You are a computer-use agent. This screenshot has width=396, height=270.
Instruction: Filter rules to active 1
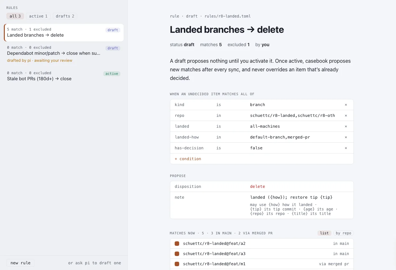click(38, 16)
